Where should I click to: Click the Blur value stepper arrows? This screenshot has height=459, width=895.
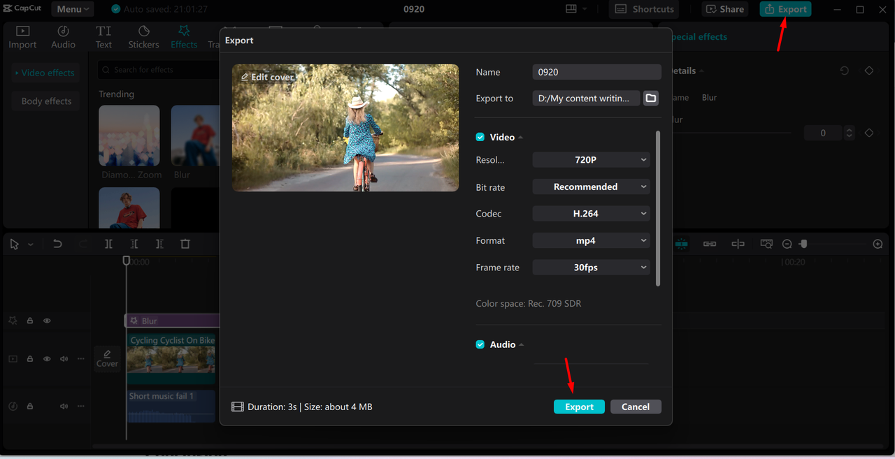(849, 133)
